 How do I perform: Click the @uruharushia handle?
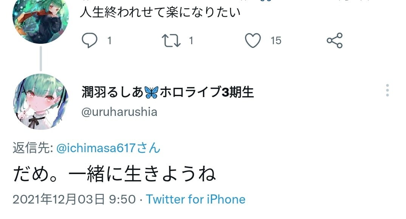119,112
